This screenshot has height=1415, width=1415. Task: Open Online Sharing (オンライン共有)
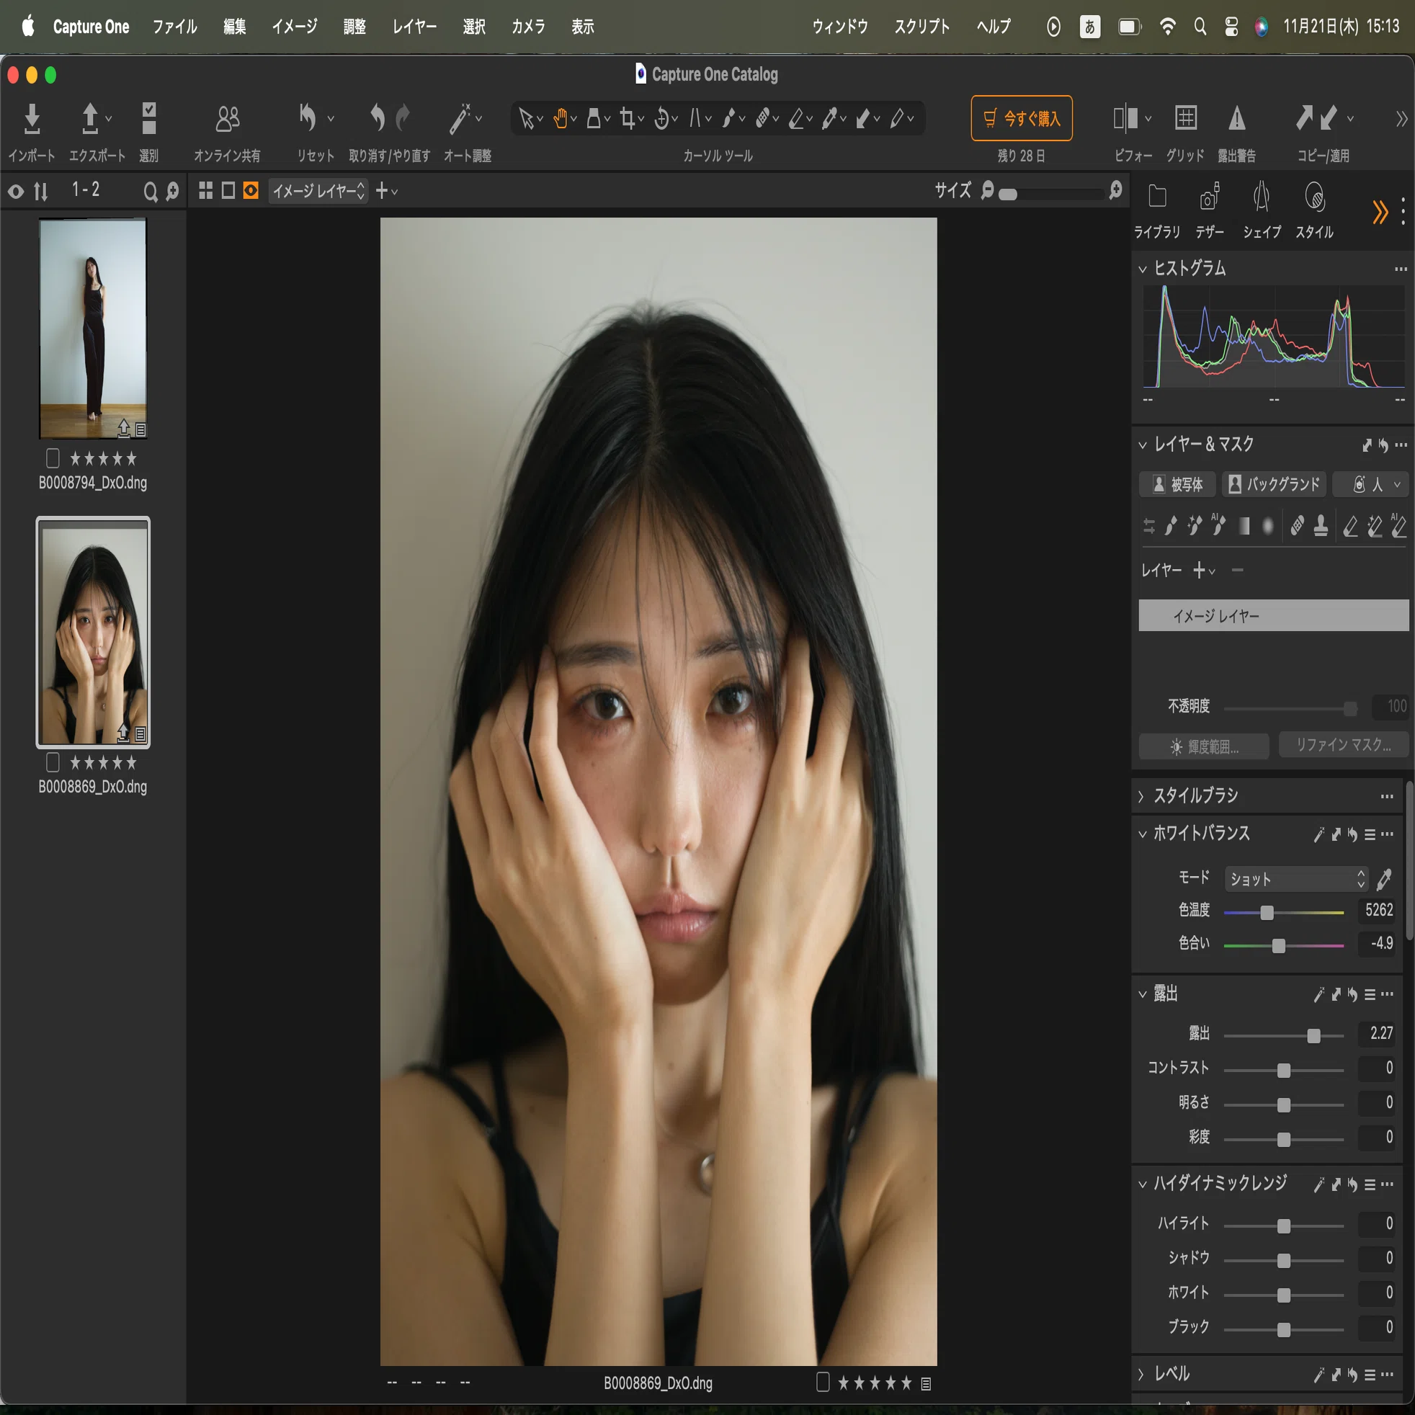tap(227, 119)
